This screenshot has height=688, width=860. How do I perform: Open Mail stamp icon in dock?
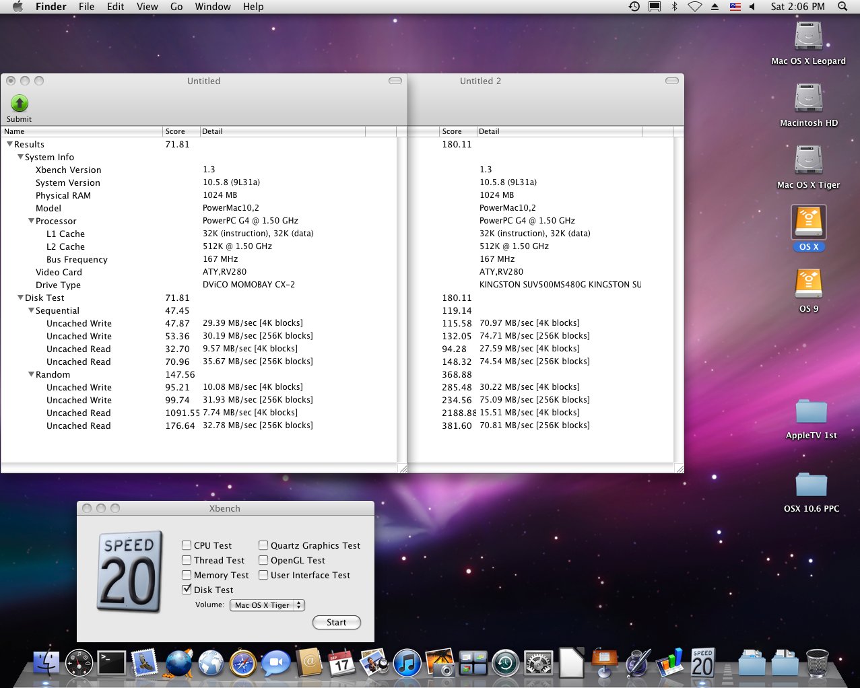(x=145, y=663)
